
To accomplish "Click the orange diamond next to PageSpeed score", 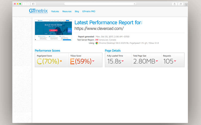I will pyautogui.click(x=61, y=61).
